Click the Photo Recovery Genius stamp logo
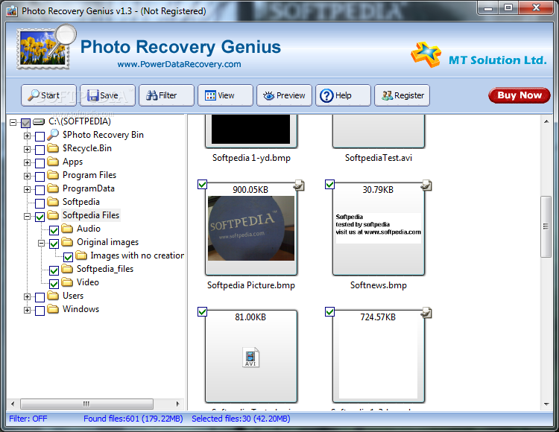 tap(46, 47)
